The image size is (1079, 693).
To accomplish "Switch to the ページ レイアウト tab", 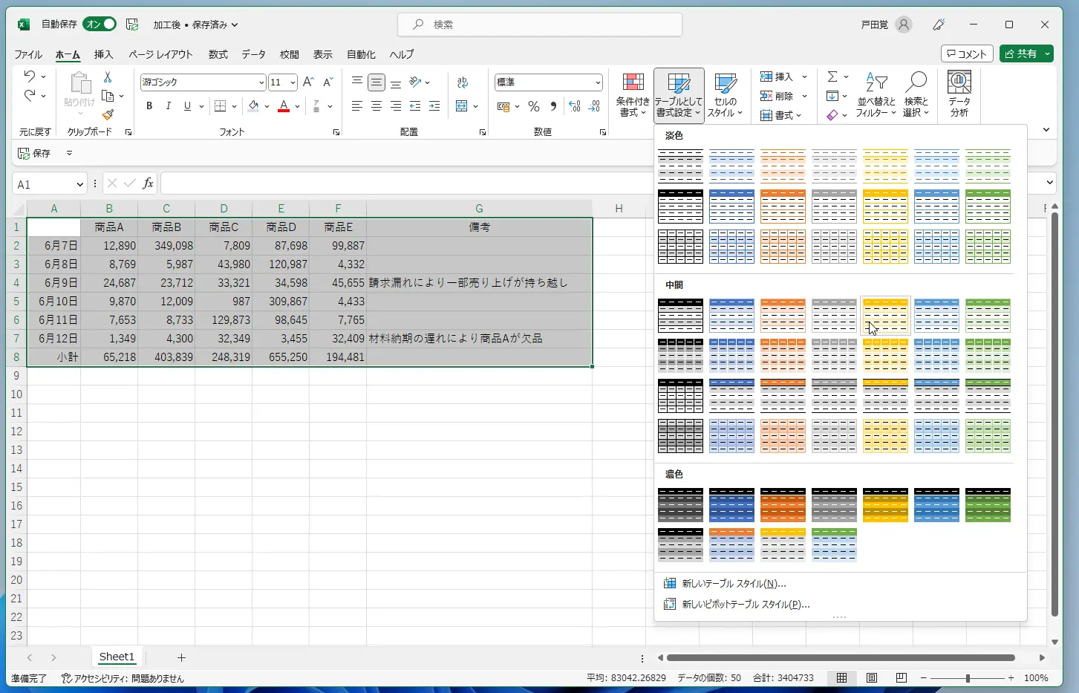I will (x=160, y=54).
